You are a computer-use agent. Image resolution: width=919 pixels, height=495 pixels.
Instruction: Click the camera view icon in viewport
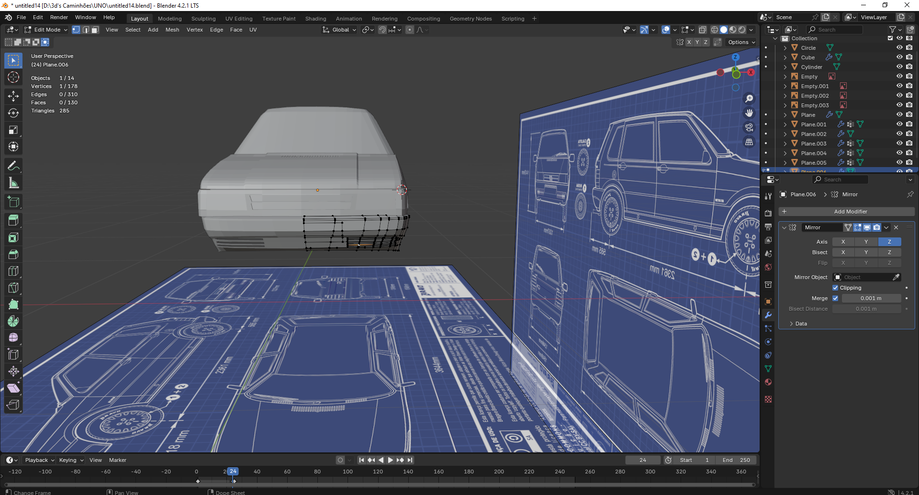(749, 127)
